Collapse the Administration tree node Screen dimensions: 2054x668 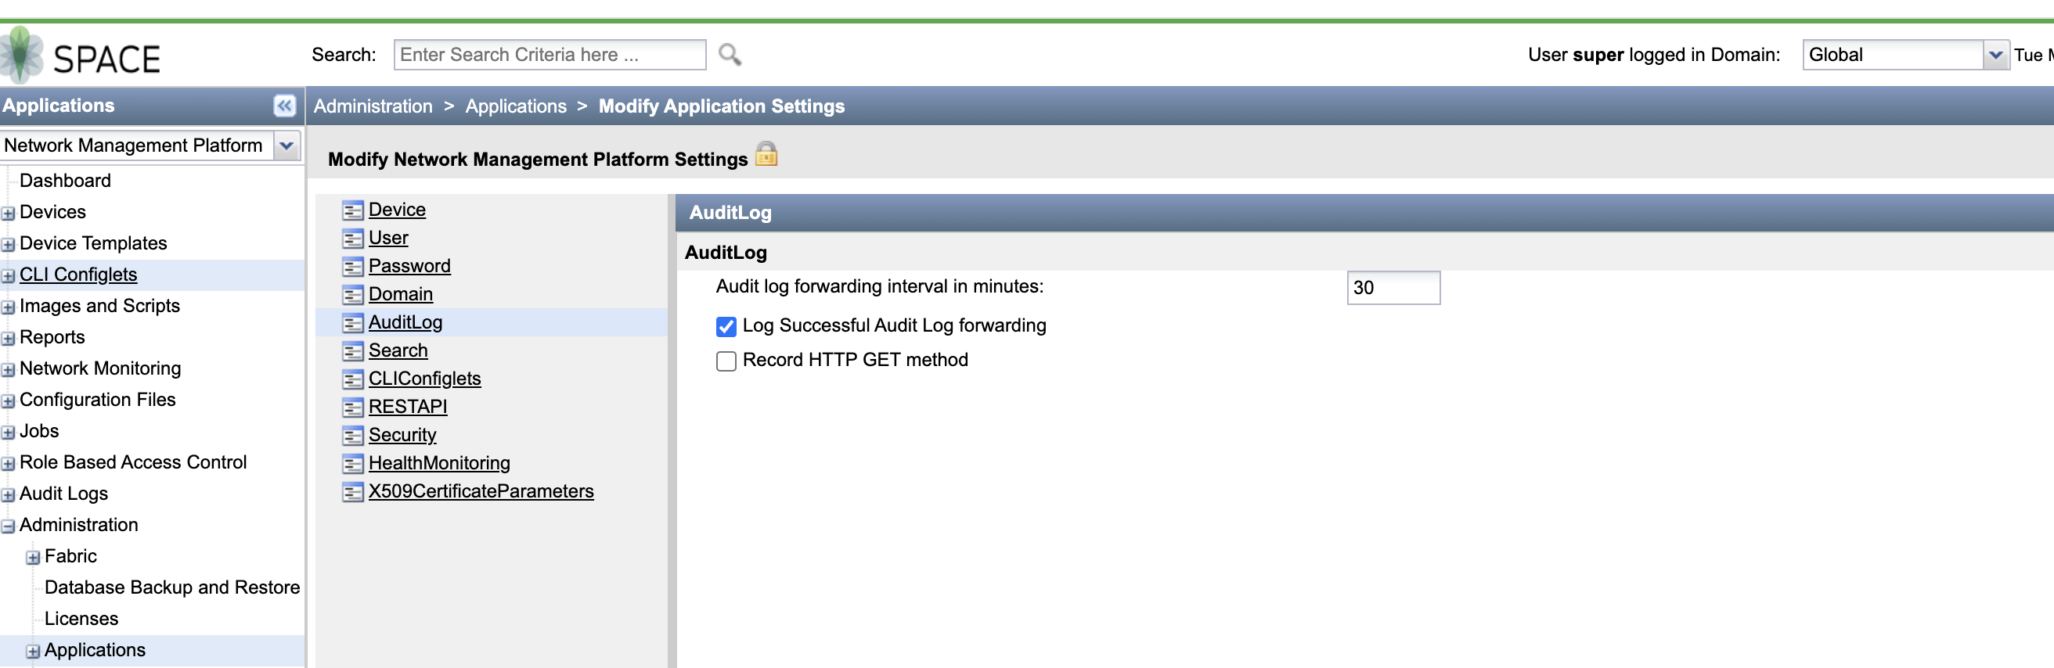click(x=8, y=526)
